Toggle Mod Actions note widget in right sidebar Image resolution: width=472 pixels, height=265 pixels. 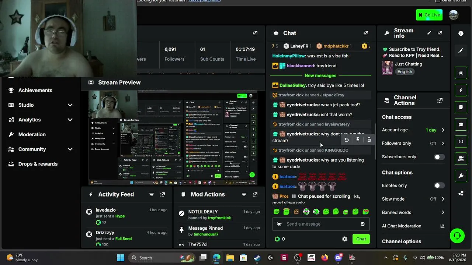461,107
